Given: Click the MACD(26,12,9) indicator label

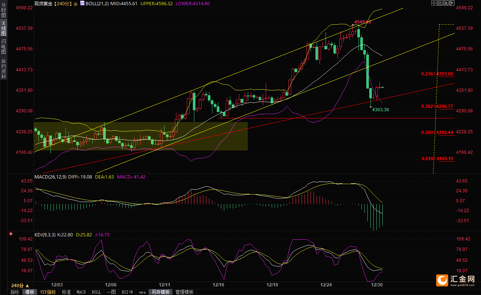Looking at the screenshot, I should pos(50,177).
